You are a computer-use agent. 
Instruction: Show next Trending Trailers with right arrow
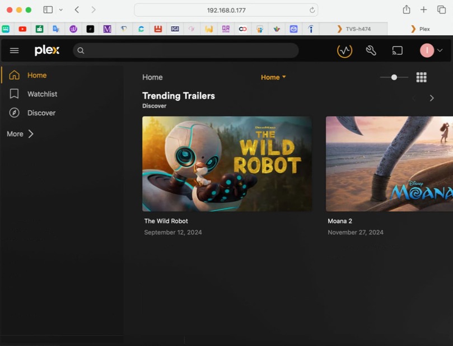(x=431, y=98)
